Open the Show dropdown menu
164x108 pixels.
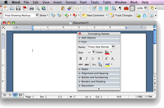pos(44,15)
